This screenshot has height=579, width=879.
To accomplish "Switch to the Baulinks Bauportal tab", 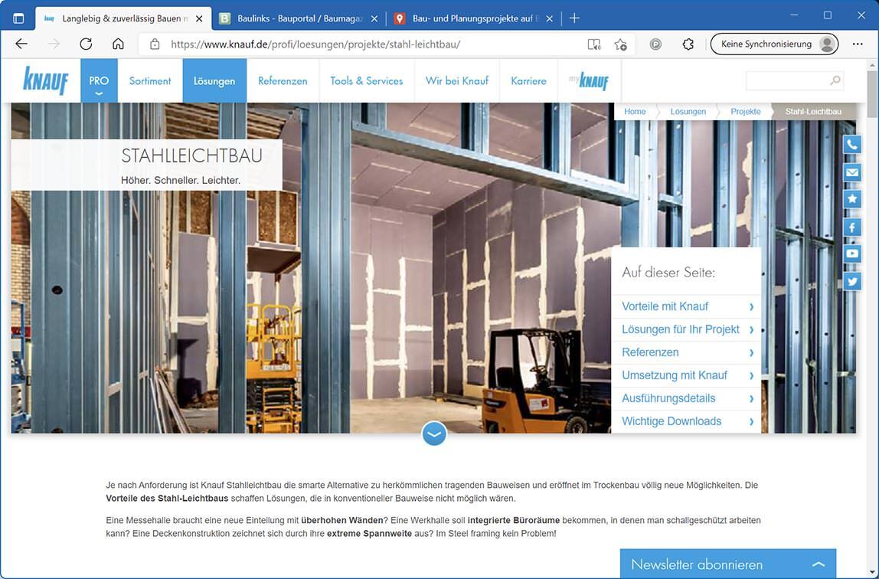I will tap(299, 18).
